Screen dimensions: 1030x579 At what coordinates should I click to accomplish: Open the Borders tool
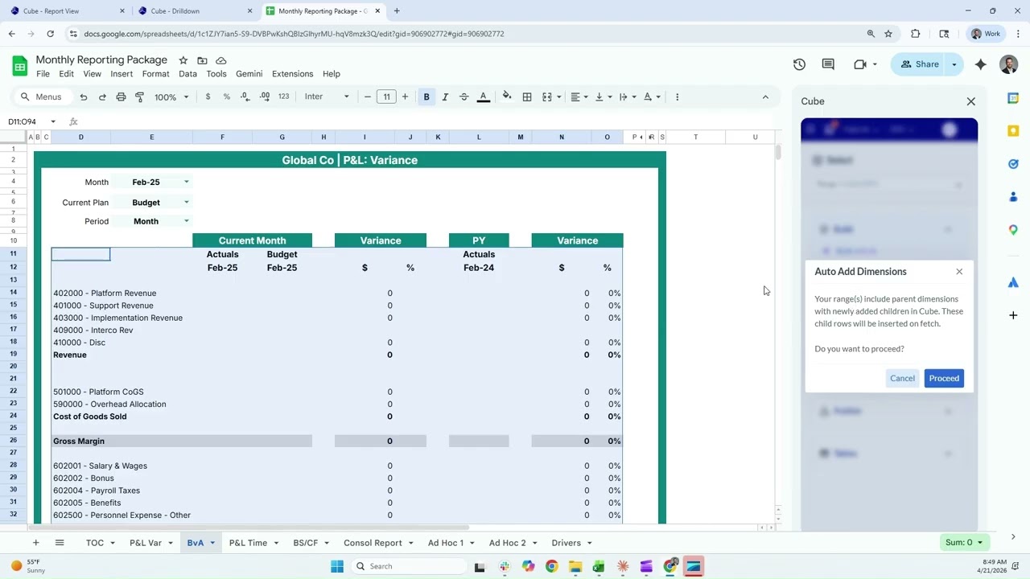527,96
